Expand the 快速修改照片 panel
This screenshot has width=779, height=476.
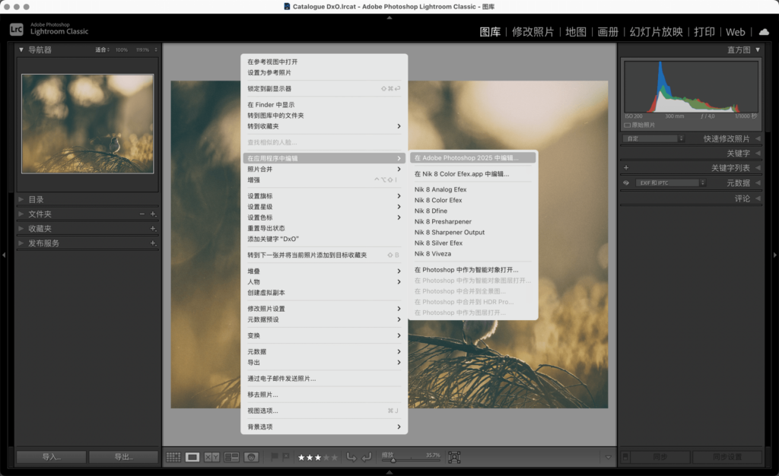point(758,138)
